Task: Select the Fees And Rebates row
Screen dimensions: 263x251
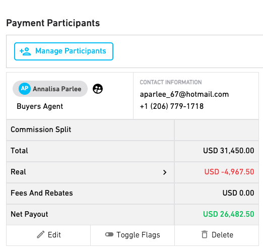Action: (133, 194)
